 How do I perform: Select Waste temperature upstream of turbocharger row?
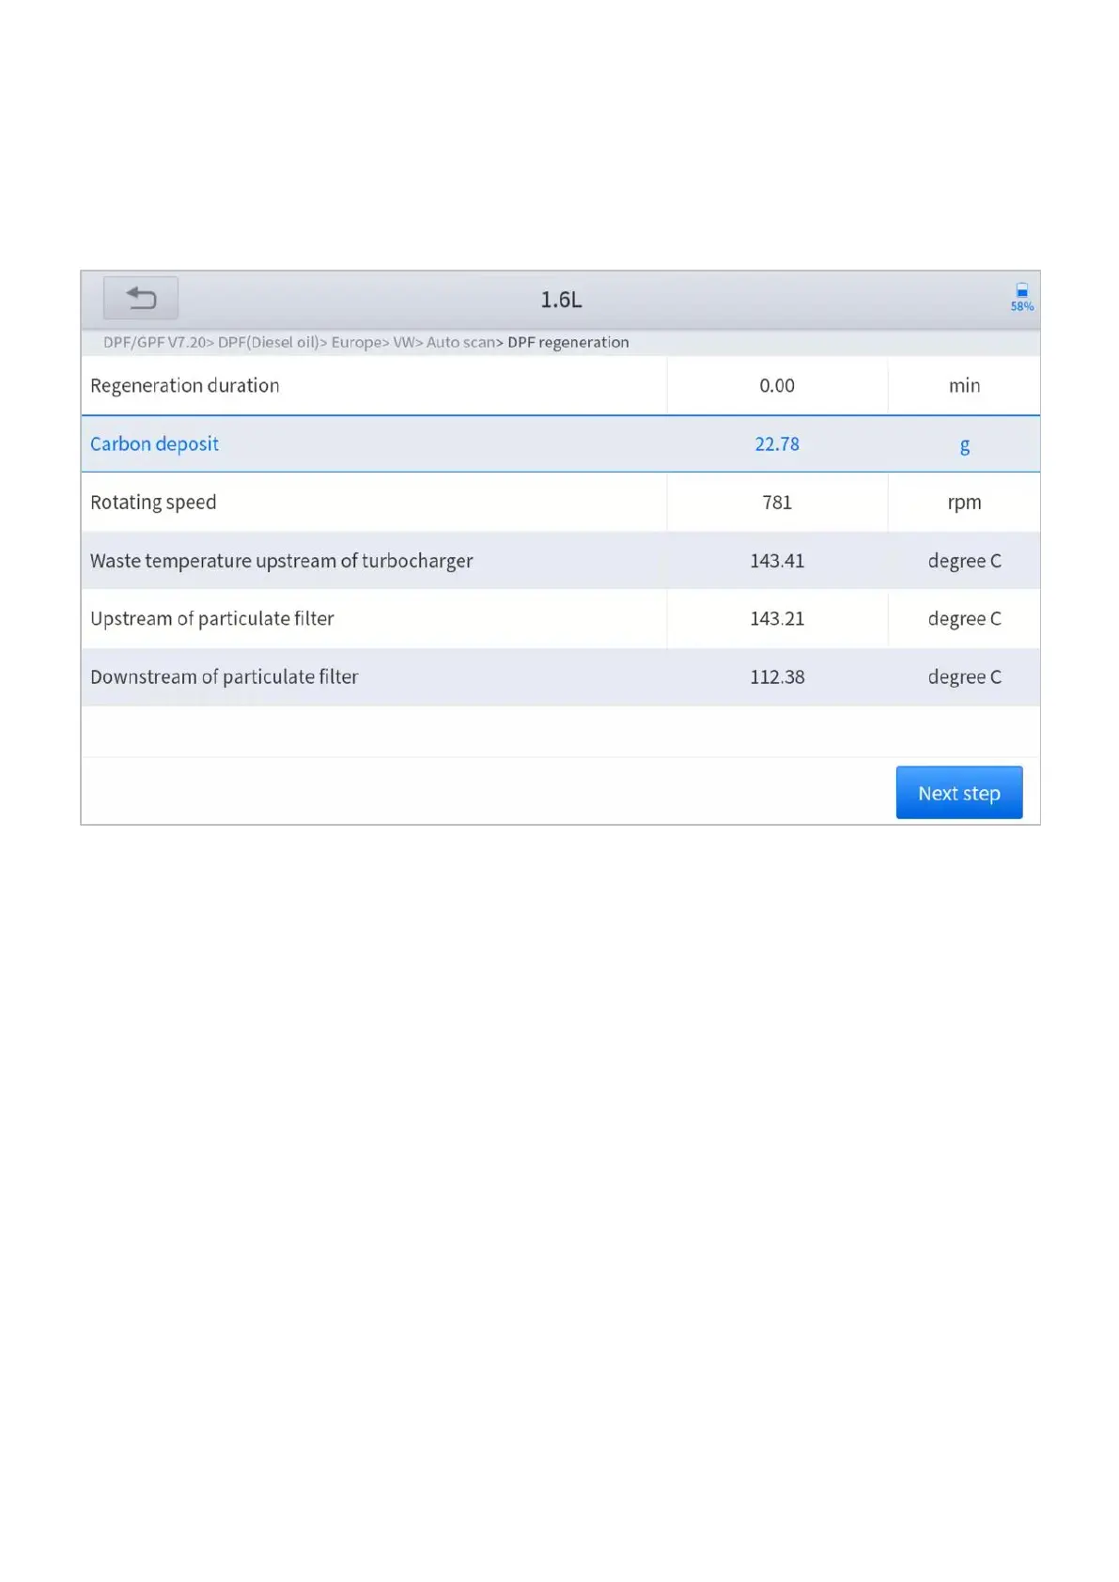click(281, 561)
